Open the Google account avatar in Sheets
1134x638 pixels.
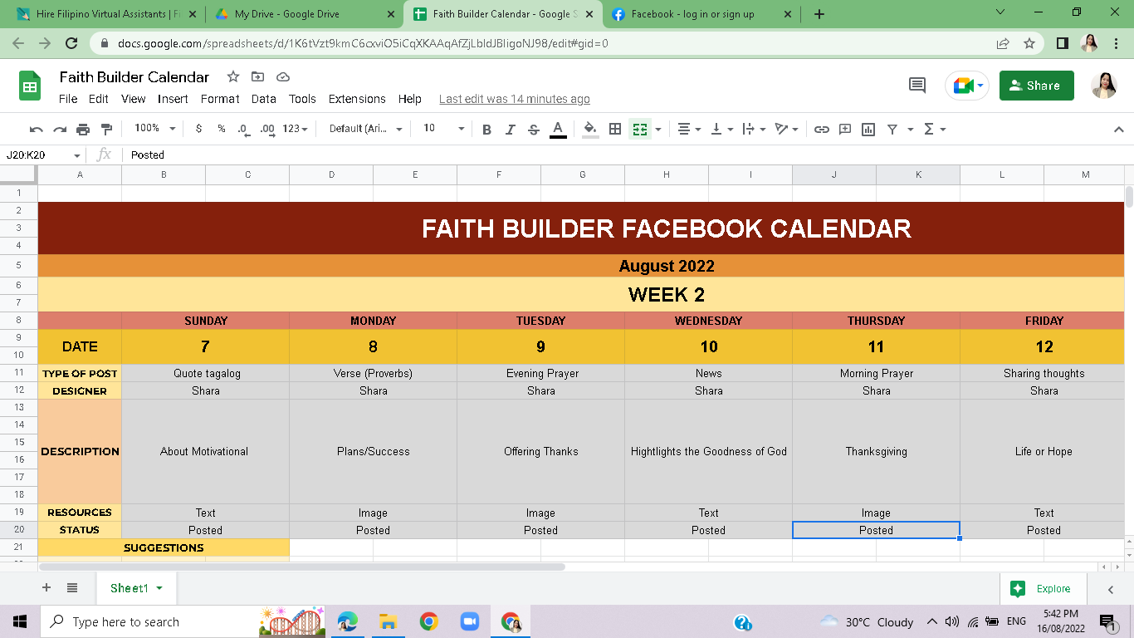click(1104, 86)
